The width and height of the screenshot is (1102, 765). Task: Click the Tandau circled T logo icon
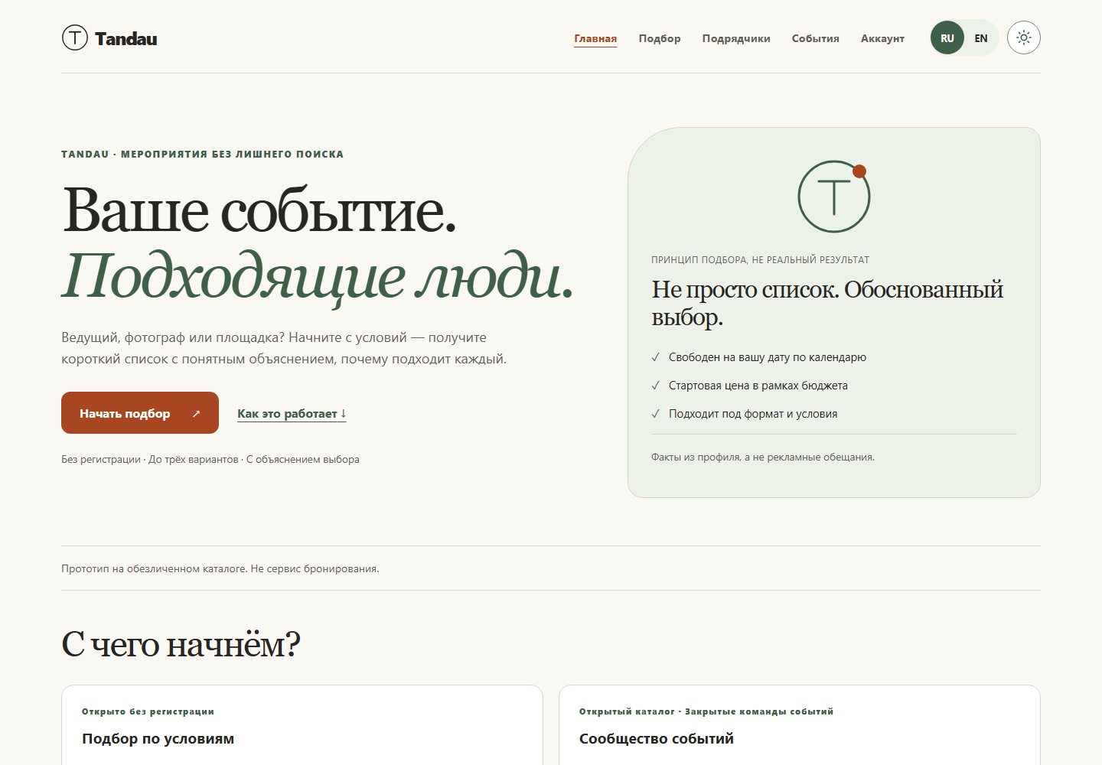pyautogui.click(x=75, y=37)
